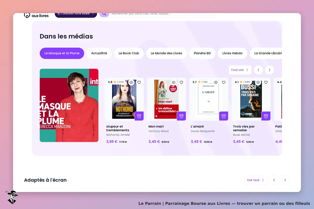Click Voir tout in Adaptés à l'écran
The image size is (314, 209).
[x=256, y=180]
